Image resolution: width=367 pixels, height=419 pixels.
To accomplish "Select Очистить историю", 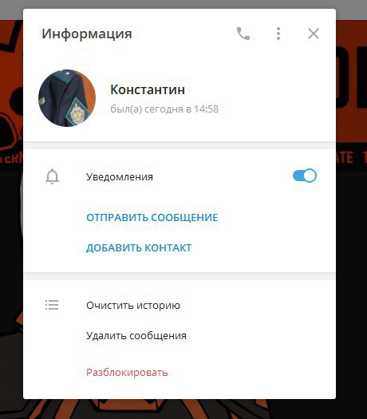I will (133, 306).
